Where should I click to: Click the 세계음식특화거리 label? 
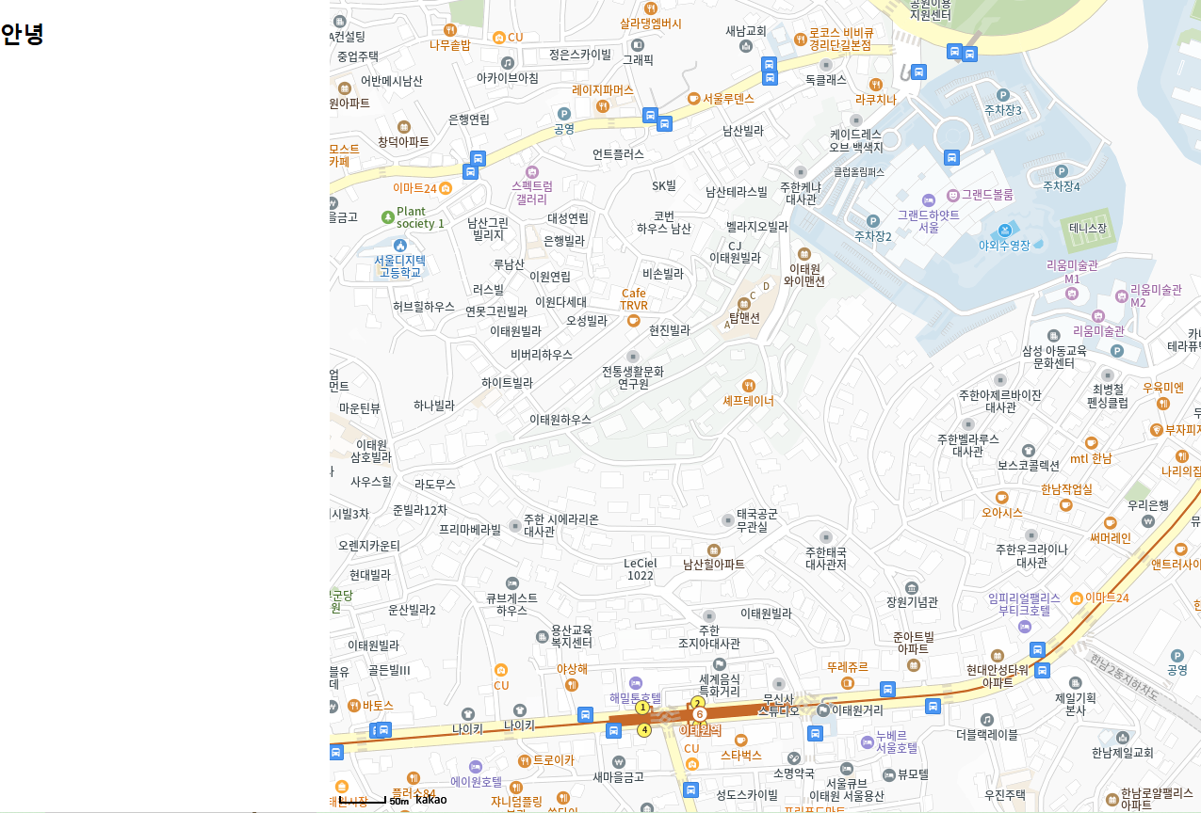[720, 684]
